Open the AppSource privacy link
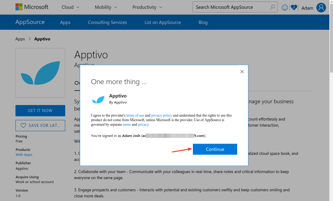The width and height of the screenshot is (333, 201). pos(143,124)
